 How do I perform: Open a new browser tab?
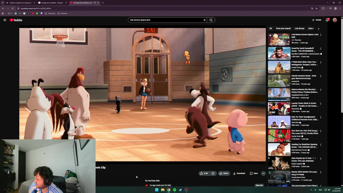(x=103, y=3)
